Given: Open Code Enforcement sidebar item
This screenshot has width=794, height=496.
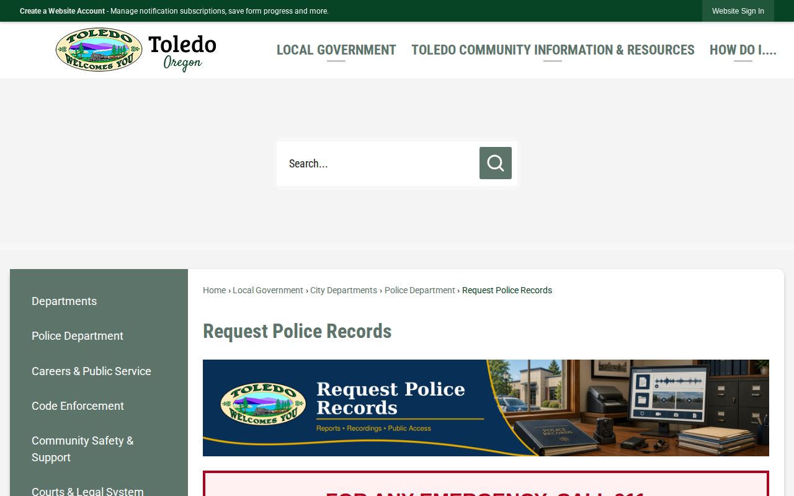Looking at the screenshot, I should pos(78,405).
